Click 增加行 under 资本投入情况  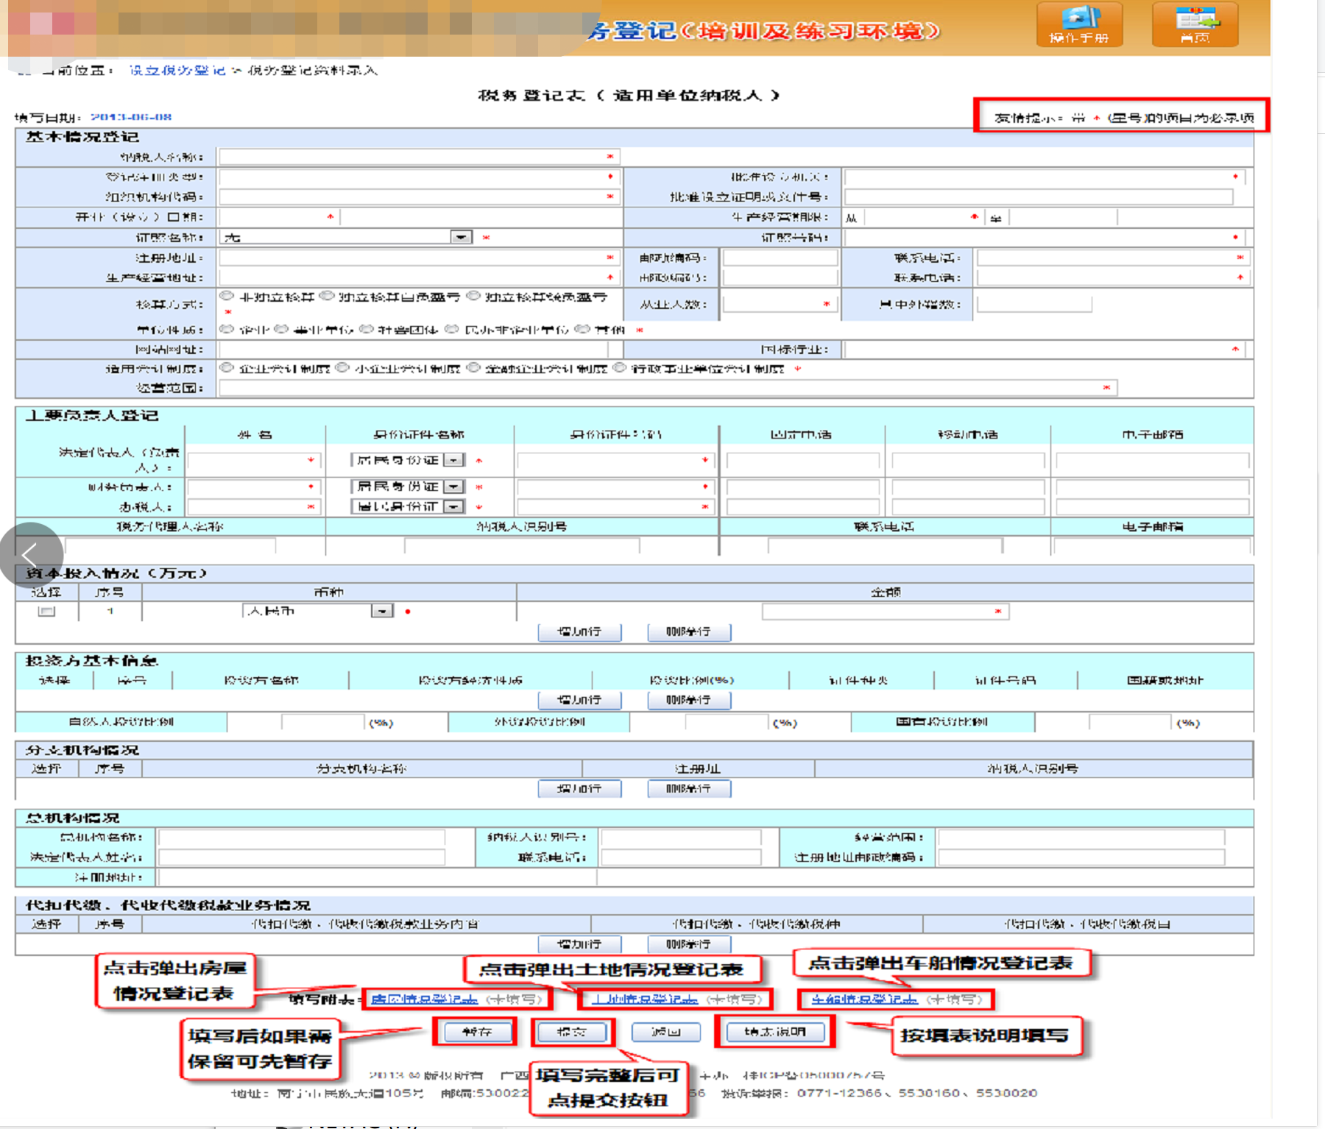(x=579, y=631)
